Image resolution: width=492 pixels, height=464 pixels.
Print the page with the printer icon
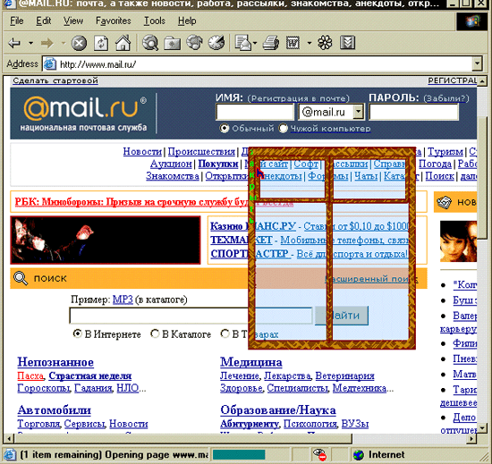(270, 43)
